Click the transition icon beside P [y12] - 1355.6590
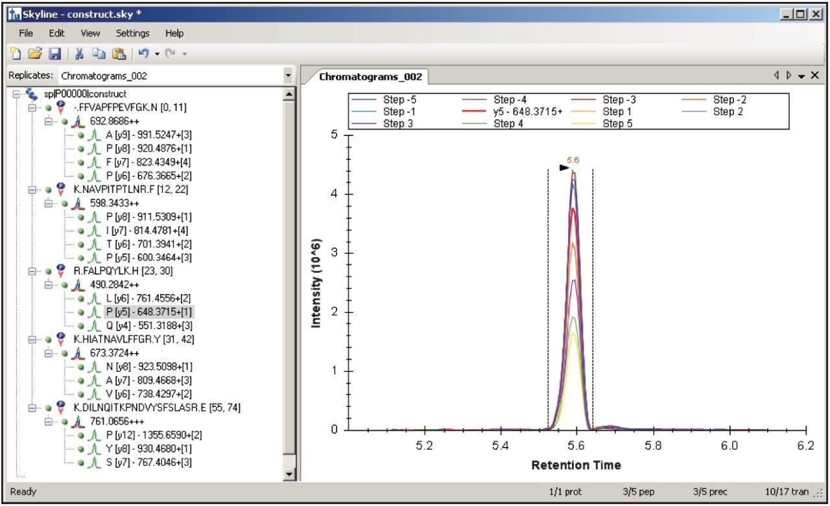Image resolution: width=830 pixels, height=506 pixels. point(94,434)
